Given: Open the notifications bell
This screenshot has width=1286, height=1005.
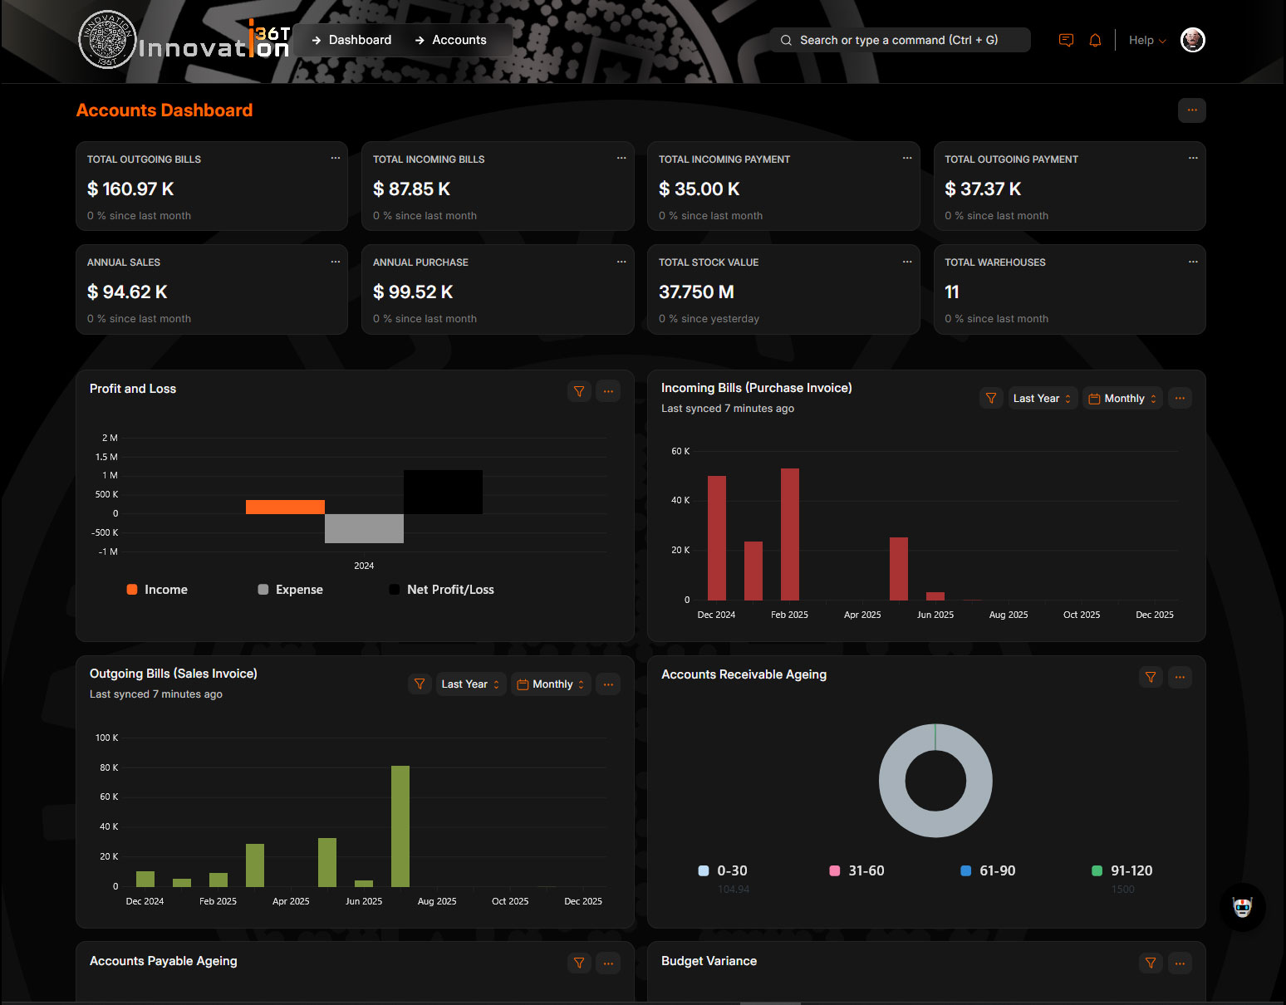Looking at the screenshot, I should coord(1095,40).
